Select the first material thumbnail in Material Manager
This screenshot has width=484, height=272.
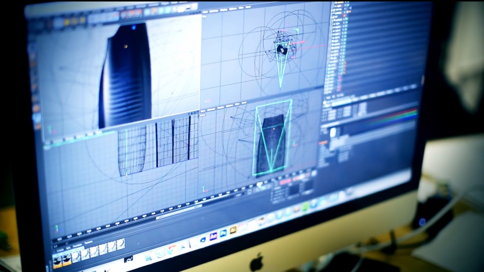coord(57,260)
